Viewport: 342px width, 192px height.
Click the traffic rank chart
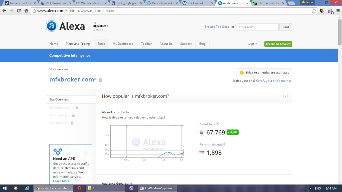(147, 141)
